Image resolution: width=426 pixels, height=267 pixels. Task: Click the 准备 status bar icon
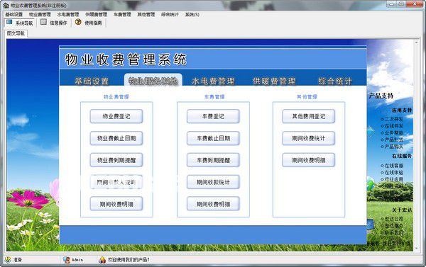tap(8, 259)
